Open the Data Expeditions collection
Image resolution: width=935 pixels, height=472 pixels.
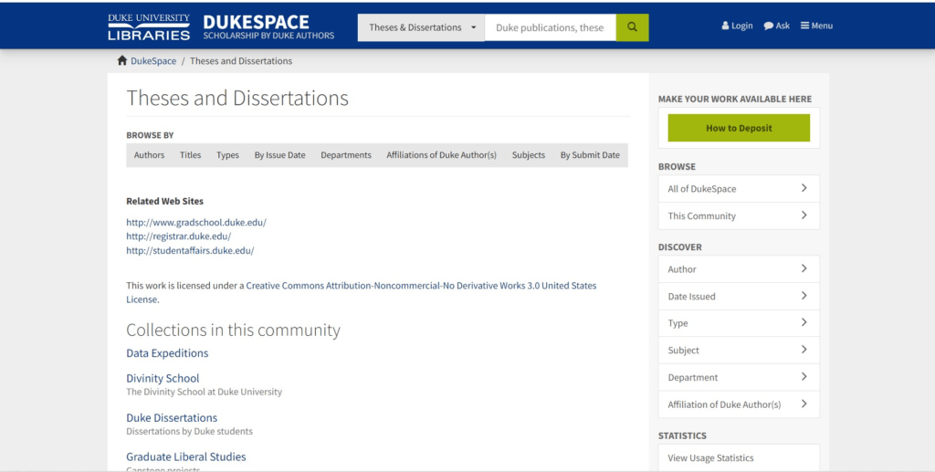[167, 353]
